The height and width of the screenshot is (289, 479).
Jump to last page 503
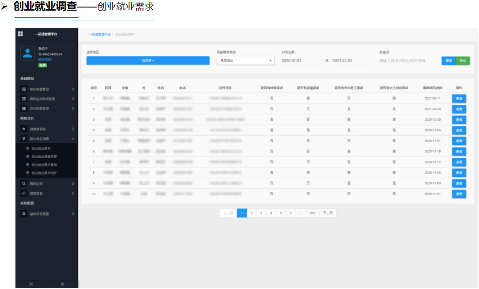[313, 213]
